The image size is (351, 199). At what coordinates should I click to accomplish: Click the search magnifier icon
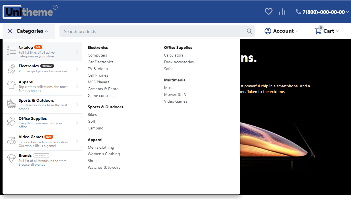pyautogui.click(x=249, y=31)
